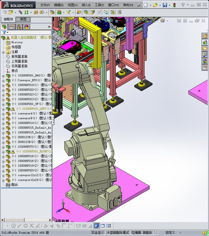
Task: Click the Mate paperclip icon
Action: tap(20, 12)
